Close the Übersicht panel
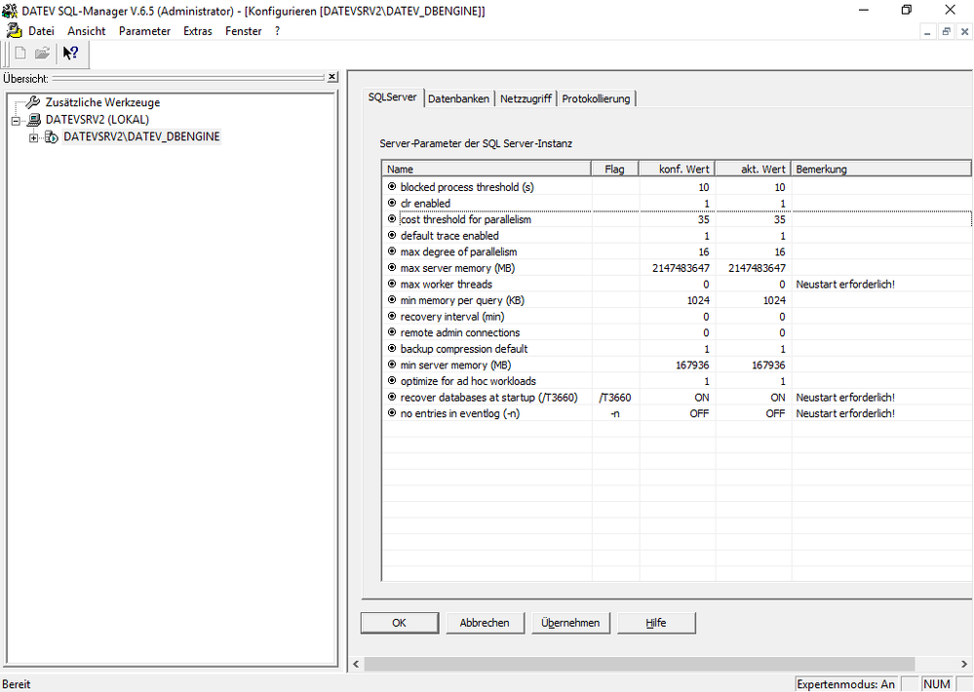The height and width of the screenshot is (692, 974). point(332,77)
